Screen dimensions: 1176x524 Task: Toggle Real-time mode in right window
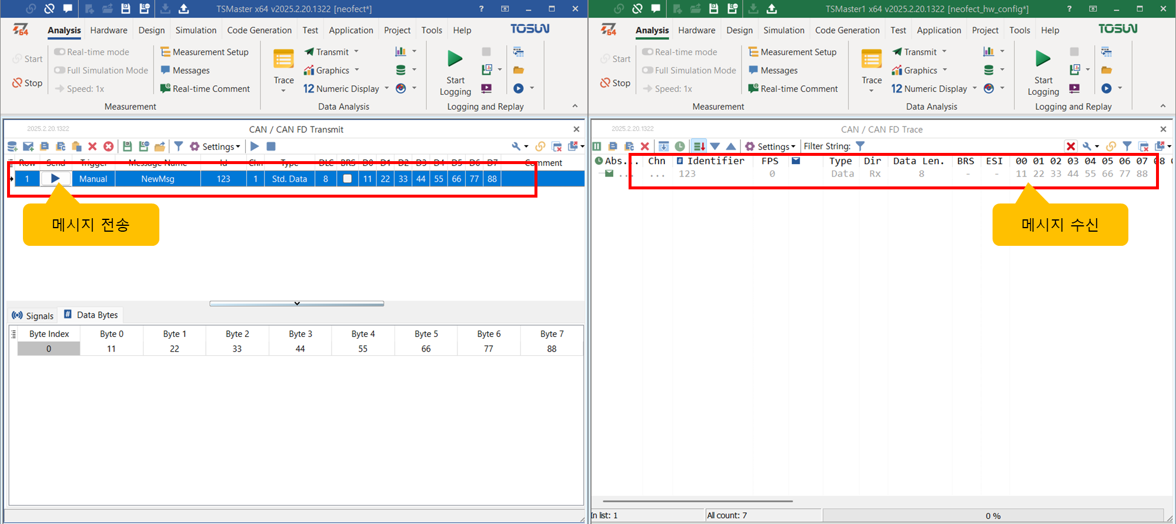pos(679,52)
